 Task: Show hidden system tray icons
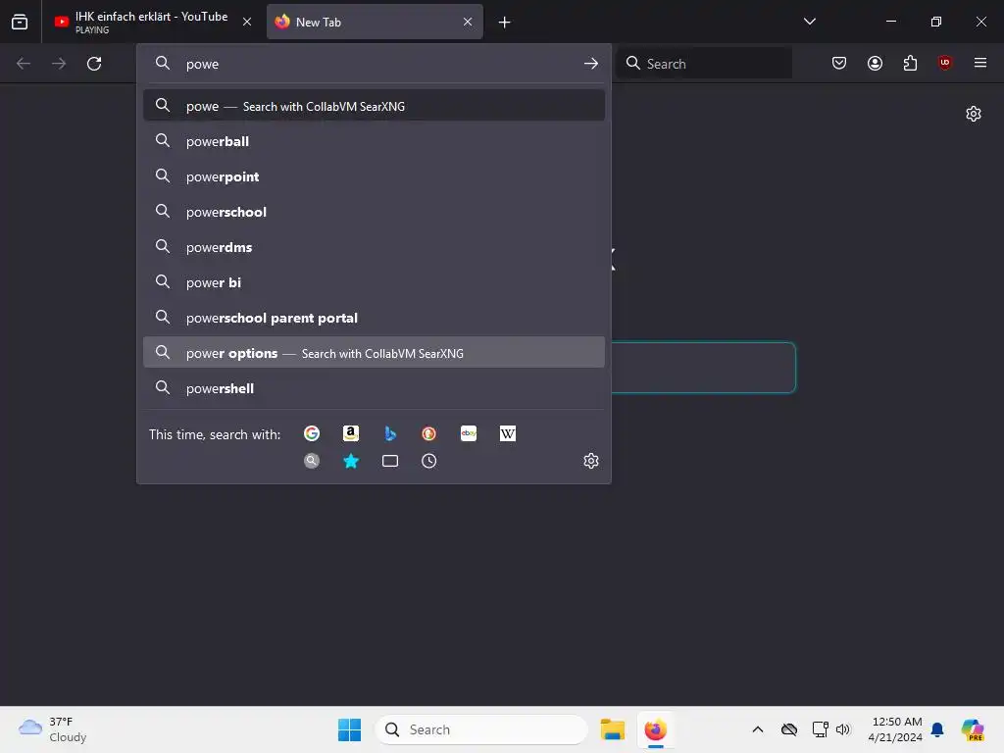pos(758,729)
